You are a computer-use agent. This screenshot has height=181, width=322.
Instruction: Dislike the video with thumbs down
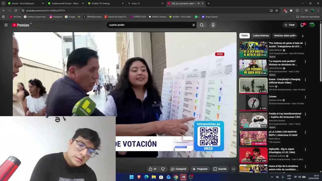(x=163, y=169)
